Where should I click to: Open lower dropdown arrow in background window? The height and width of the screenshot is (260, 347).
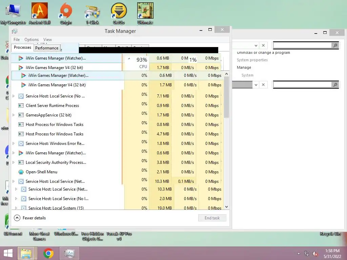pos(256,85)
